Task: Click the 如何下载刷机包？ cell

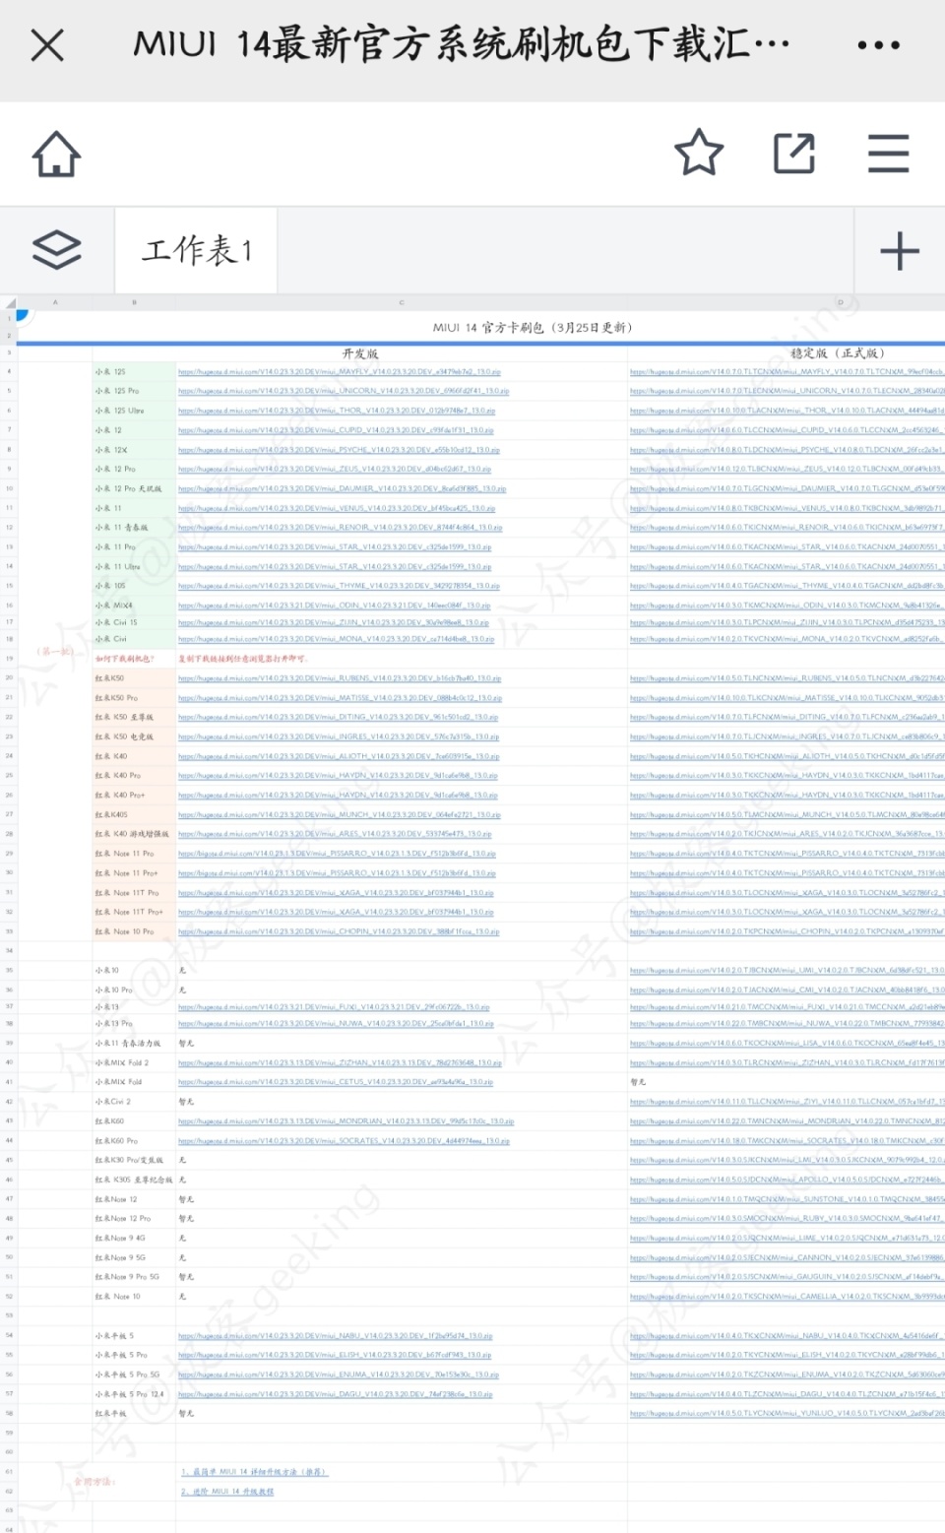Action: click(124, 659)
